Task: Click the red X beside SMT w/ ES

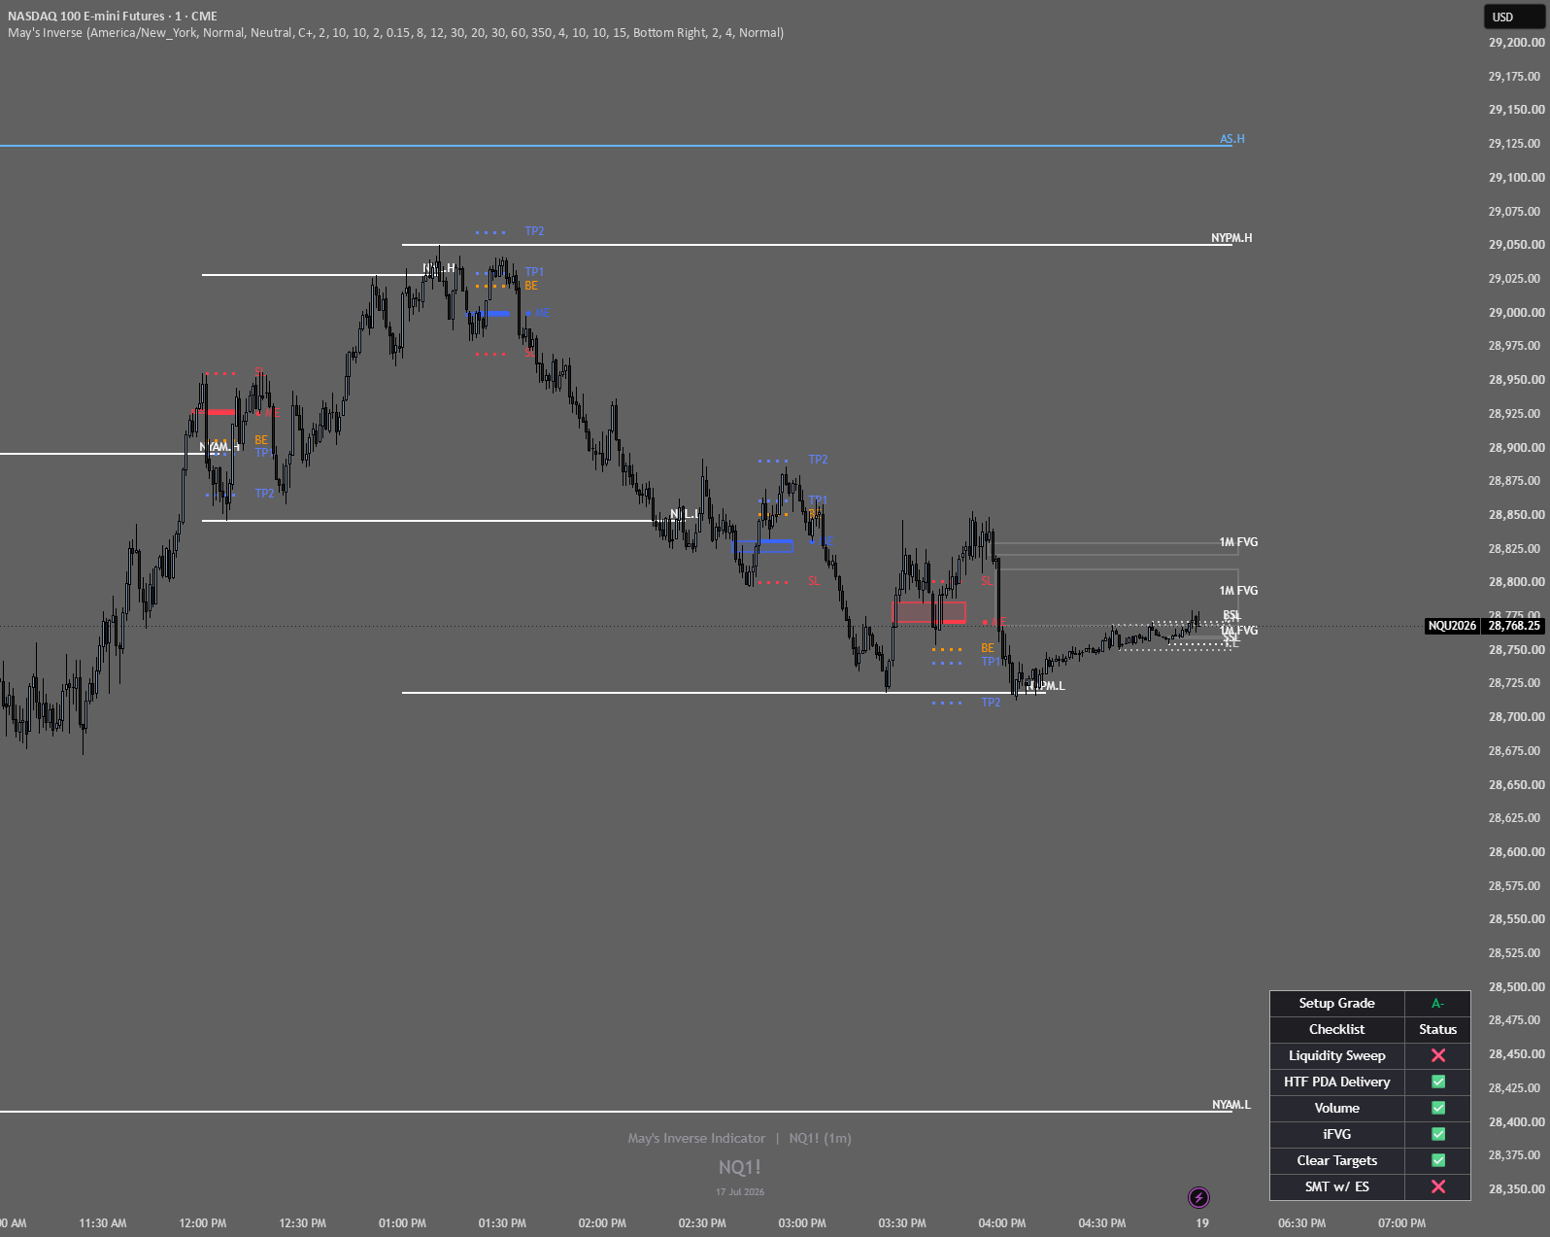Action: pos(1438,1187)
